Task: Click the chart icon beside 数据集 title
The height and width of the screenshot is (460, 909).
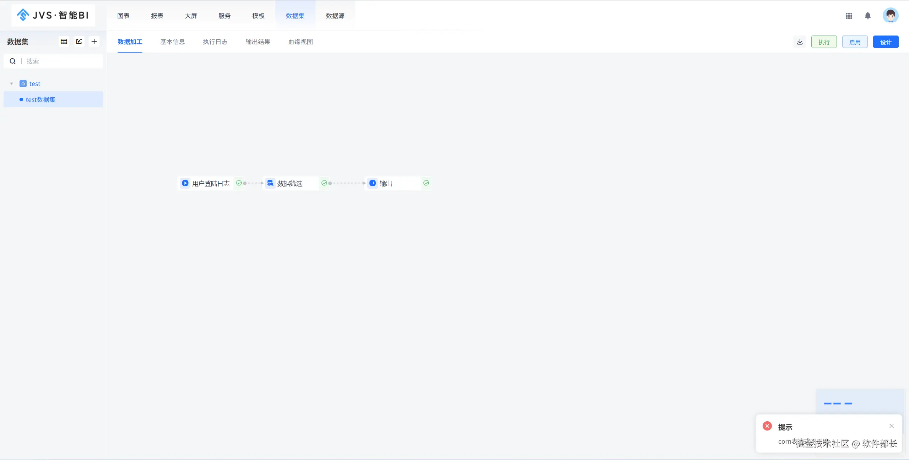Action: coord(79,42)
